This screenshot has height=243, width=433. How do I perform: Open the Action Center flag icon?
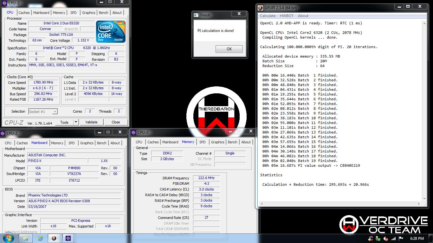[401, 239]
